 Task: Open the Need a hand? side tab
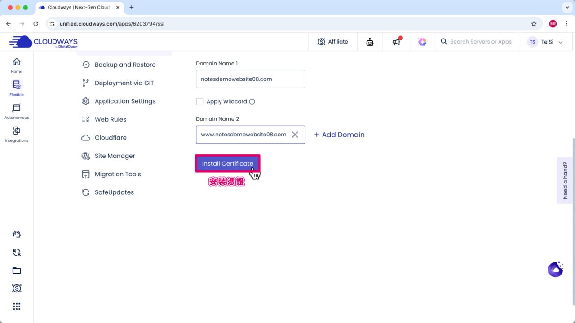click(x=565, y=180)
